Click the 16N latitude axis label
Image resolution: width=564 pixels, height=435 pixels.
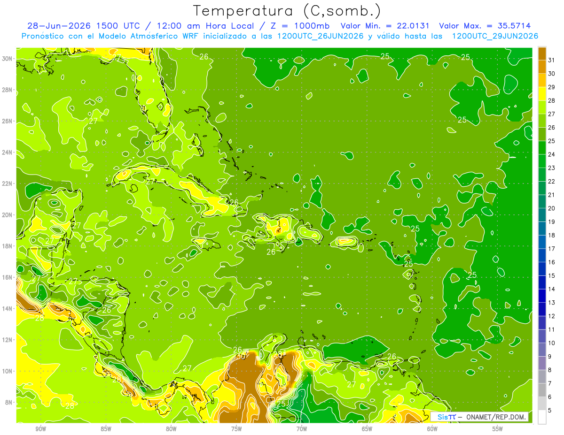8,277
